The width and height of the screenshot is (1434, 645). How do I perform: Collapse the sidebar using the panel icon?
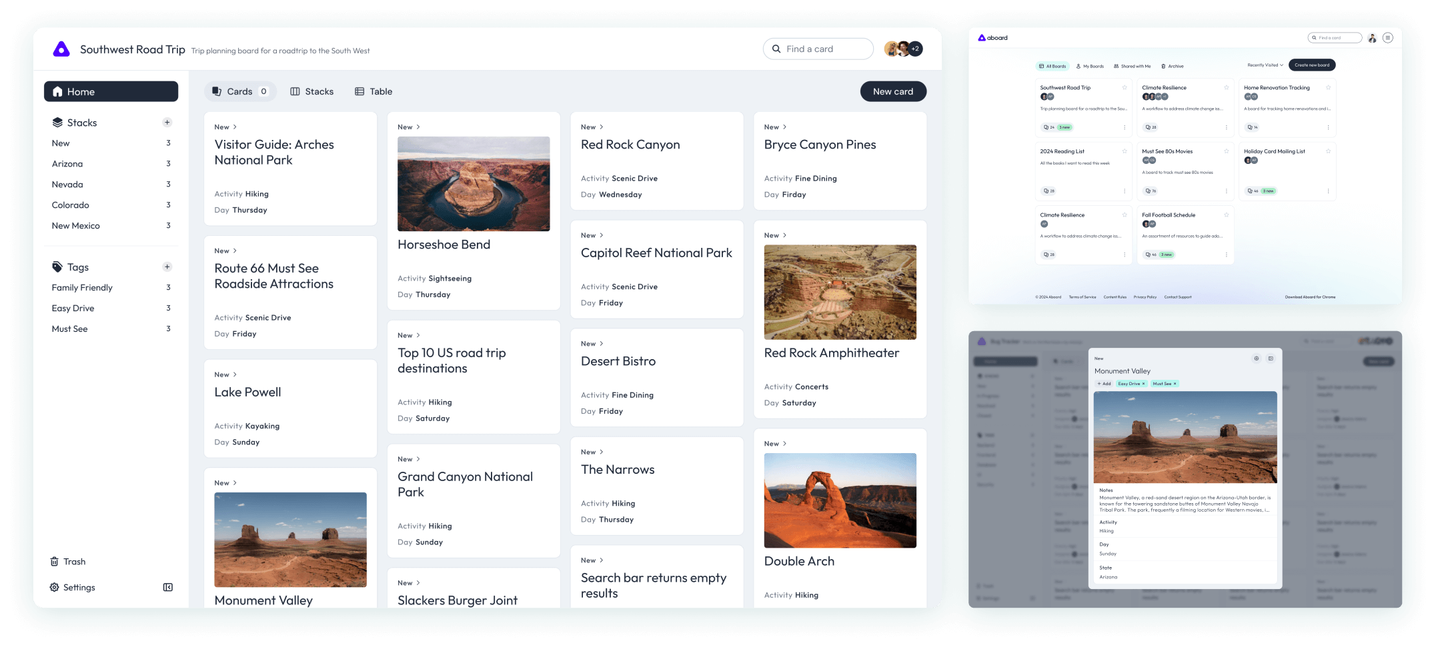[x=168, y=587]
